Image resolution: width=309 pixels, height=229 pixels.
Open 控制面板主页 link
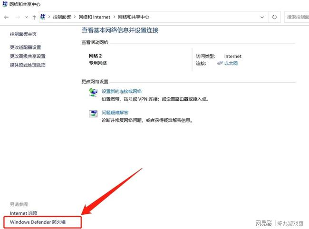click(x=23, y=34)
